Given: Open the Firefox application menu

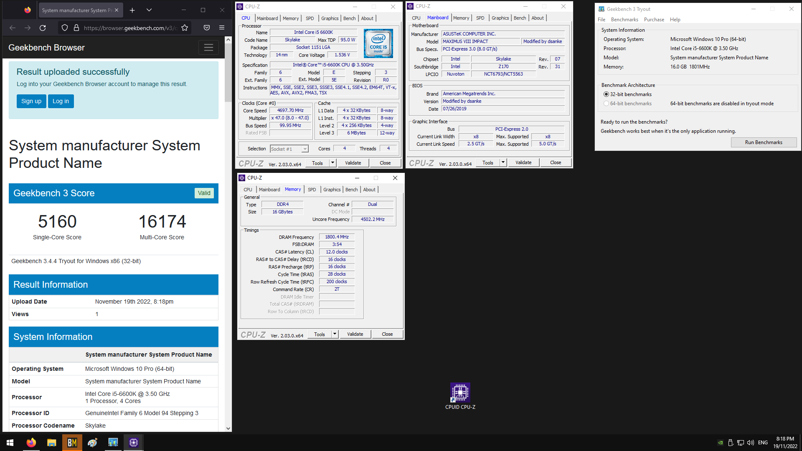Looking at the screenshot, I should pos(222,28).
